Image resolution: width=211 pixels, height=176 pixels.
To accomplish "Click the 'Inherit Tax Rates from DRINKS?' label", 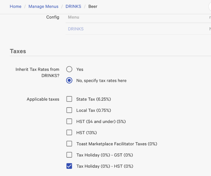I will pyautogui.click(x=37, y=72).
